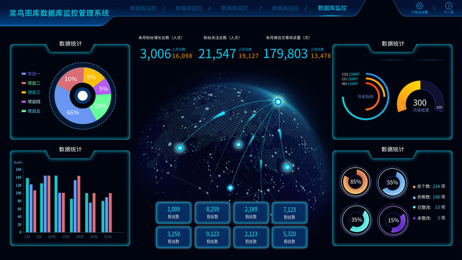Select the 15% purple donut gauge
This screenshot has height=260, width=462.
[393, 220]
